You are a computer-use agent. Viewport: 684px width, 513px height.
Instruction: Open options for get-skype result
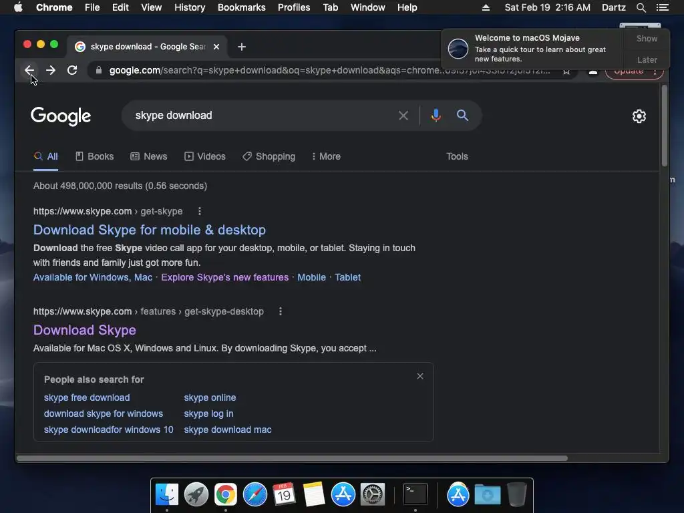200,211
